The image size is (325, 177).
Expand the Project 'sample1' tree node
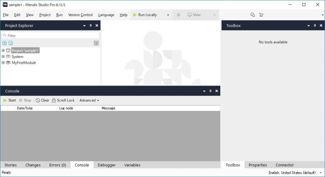pyautogui.click(x=3, y=51)
